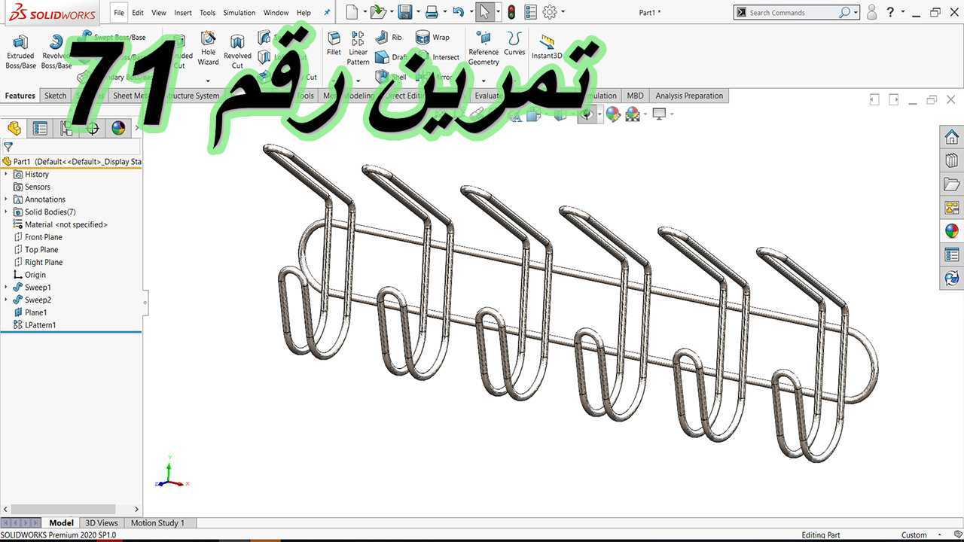Image resolution: width=964 pixels, height=542 pixels.
Task: Open the PropertyManager tab icon
Action: [x=40, y=128]
